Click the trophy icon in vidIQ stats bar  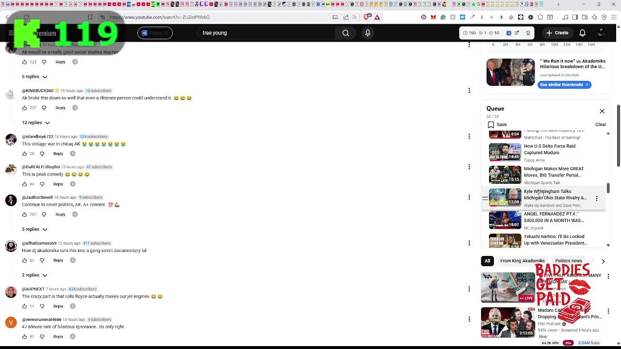(528, 33)
